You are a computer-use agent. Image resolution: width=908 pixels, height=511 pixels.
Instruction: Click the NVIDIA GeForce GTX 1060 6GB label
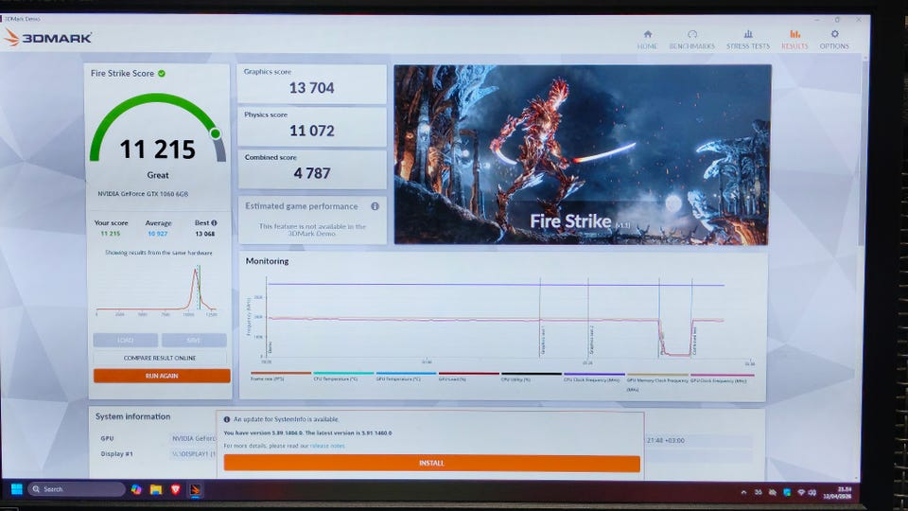click(143, 194)
